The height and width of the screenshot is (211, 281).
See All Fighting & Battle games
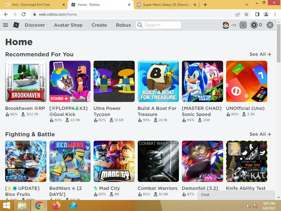260,134
